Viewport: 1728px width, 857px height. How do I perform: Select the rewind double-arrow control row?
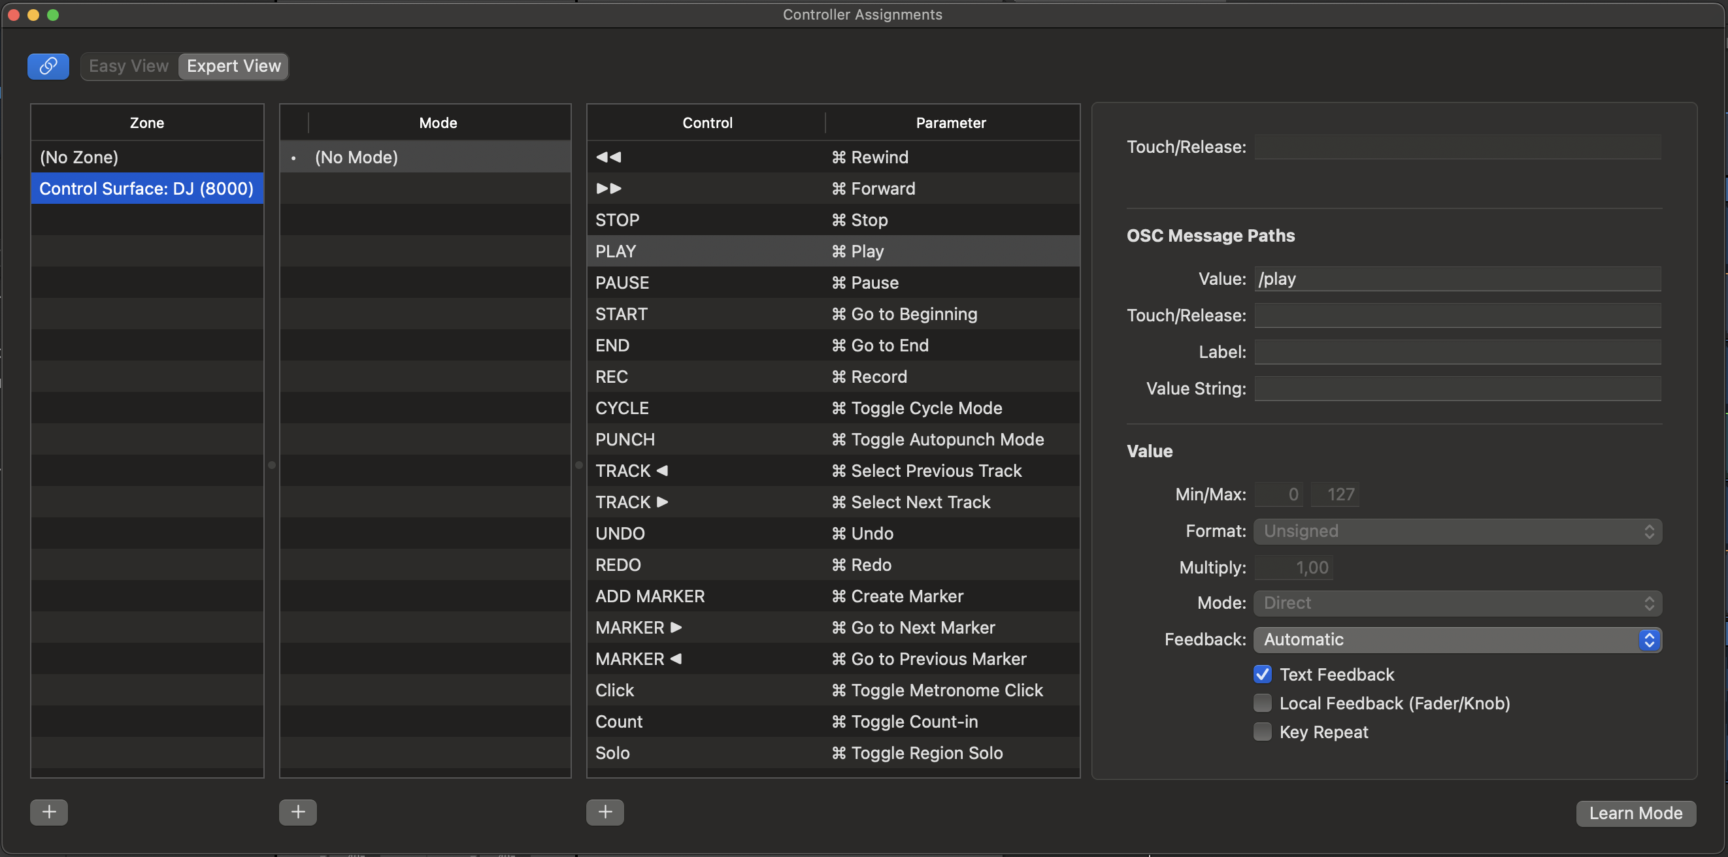(833, 157)
